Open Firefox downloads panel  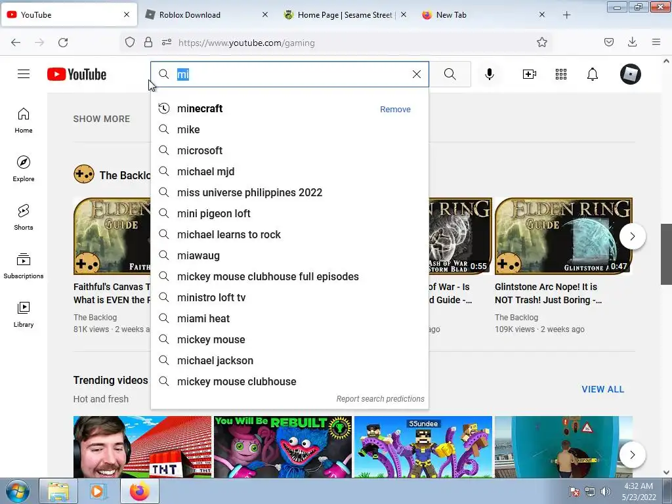(x=632, y=42)
